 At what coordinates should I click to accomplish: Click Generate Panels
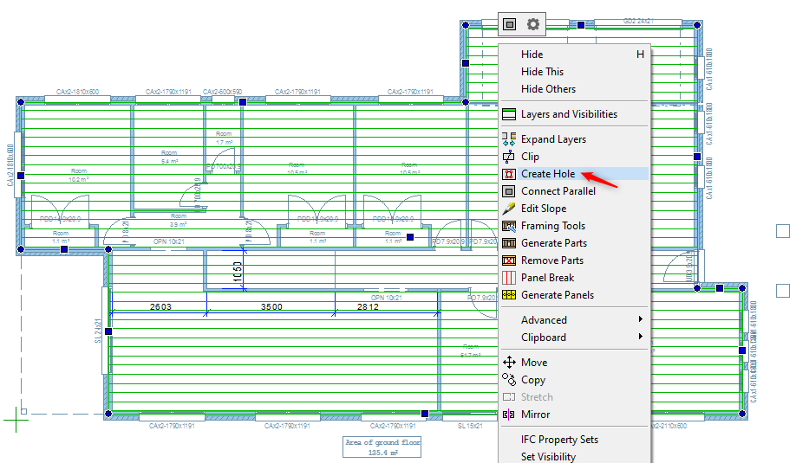[557, 295]
